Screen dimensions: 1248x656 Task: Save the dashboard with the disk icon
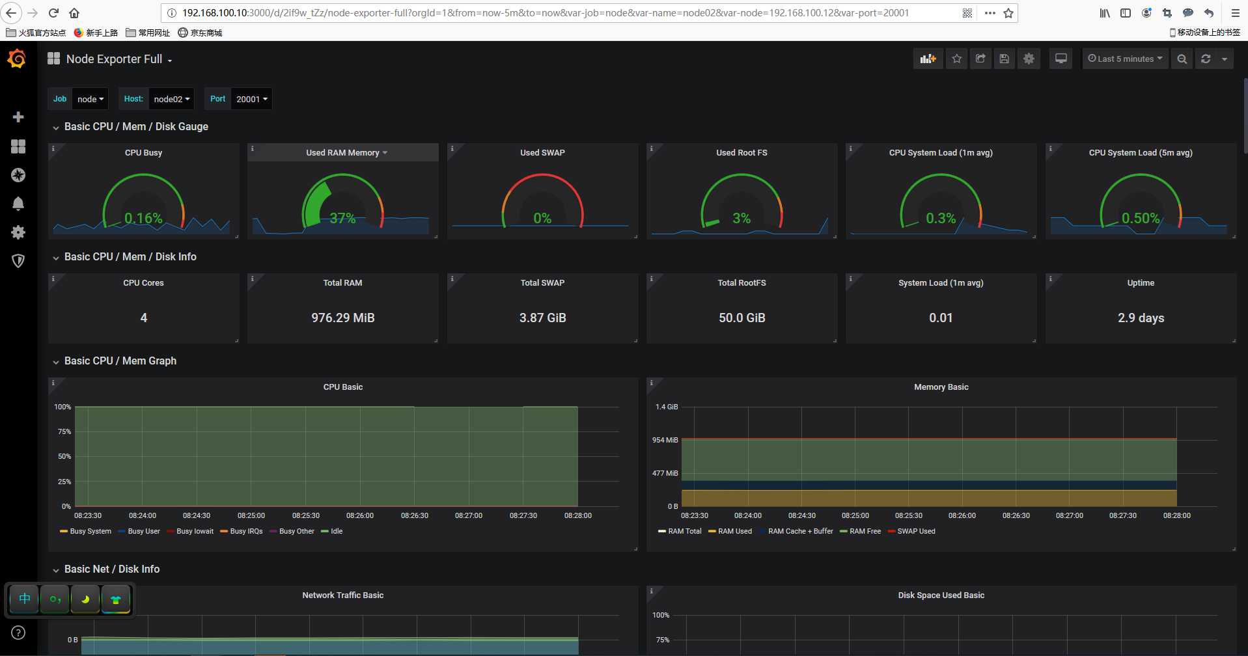[1005, 59]
